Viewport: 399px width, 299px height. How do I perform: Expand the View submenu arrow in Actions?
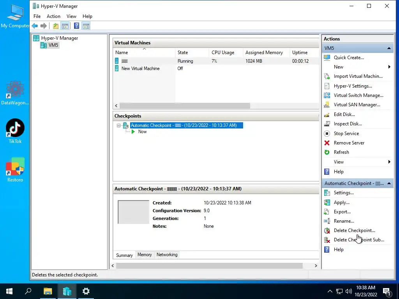(x=389, y=162)
